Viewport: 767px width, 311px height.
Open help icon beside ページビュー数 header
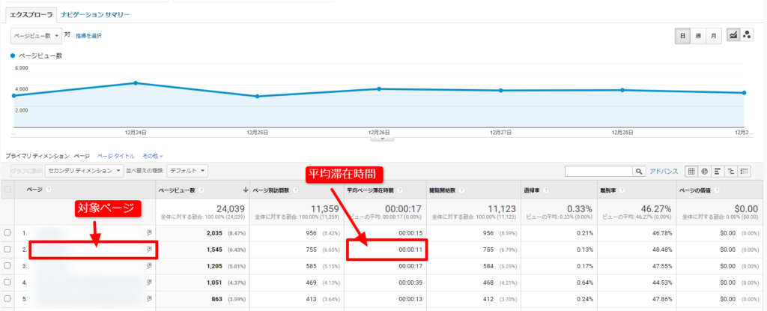[201, 190]
